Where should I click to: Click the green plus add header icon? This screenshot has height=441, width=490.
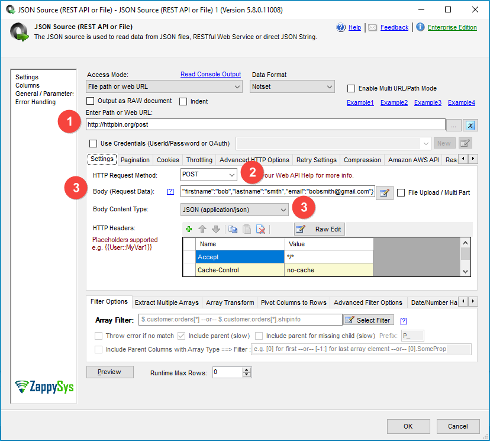tap(189, 229)
